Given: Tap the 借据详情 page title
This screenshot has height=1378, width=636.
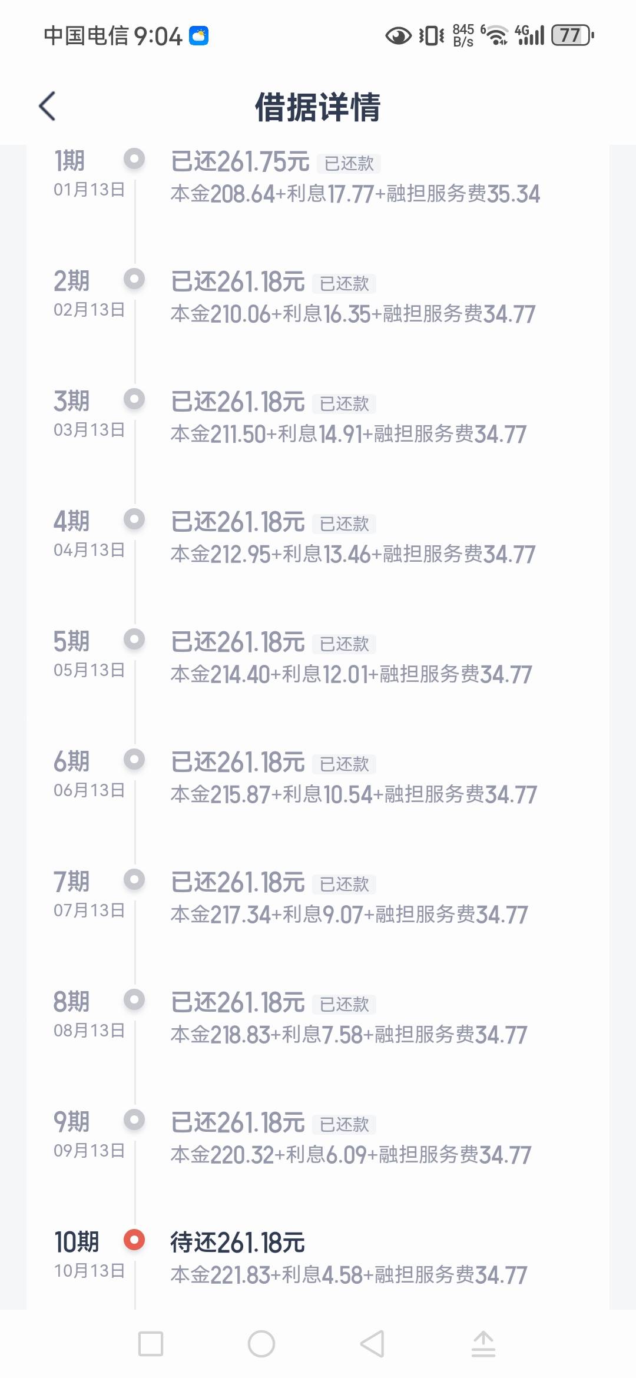Looking at the screenshot, I should click(x=318, y=107).
